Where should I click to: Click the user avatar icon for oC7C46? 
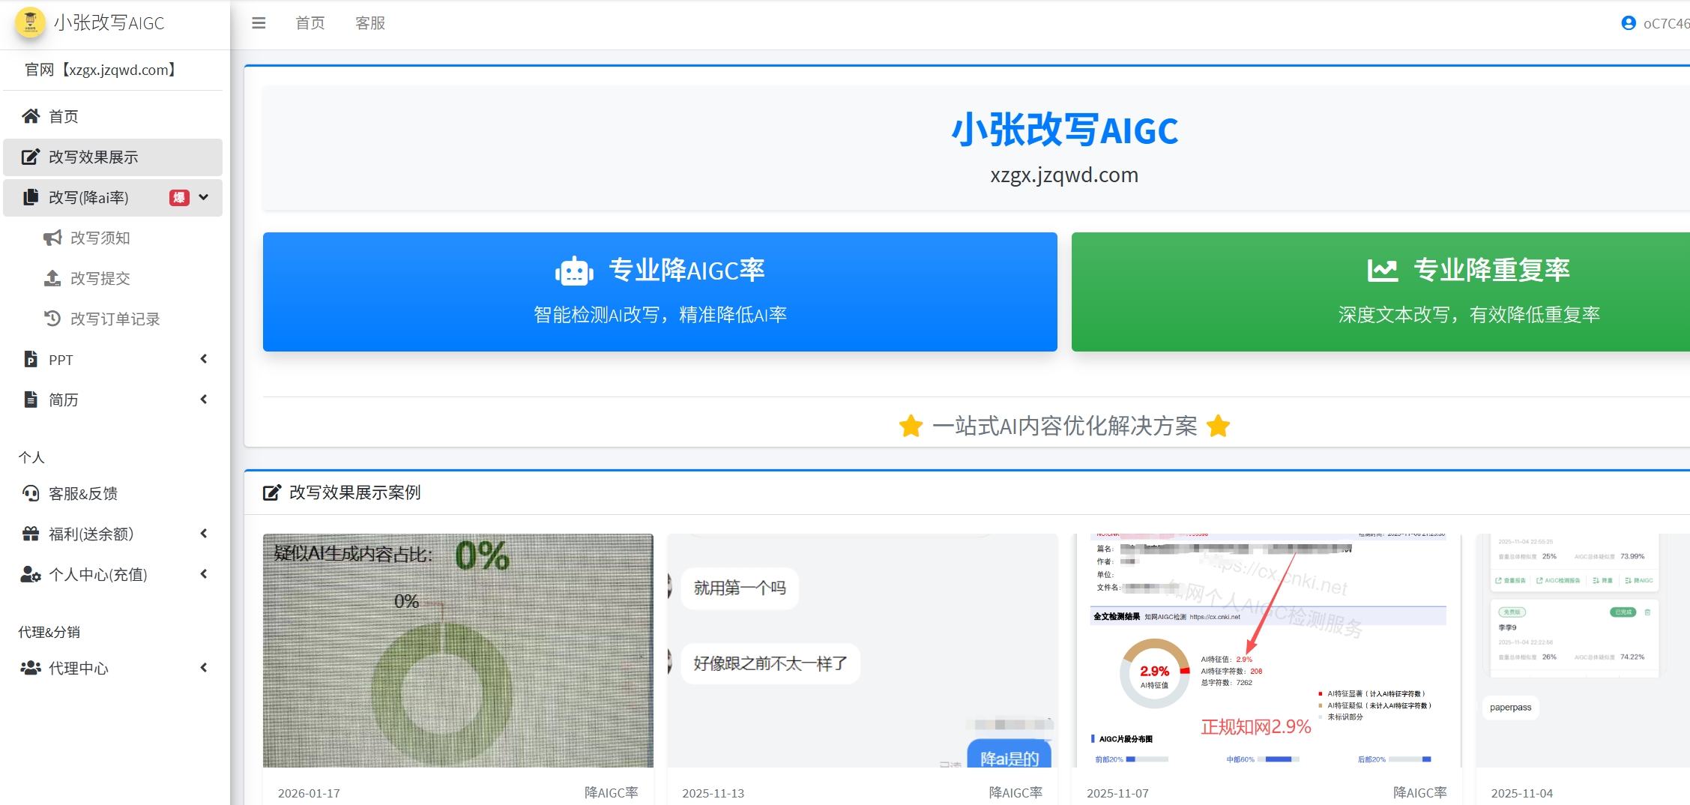[x=1627, y=22]
